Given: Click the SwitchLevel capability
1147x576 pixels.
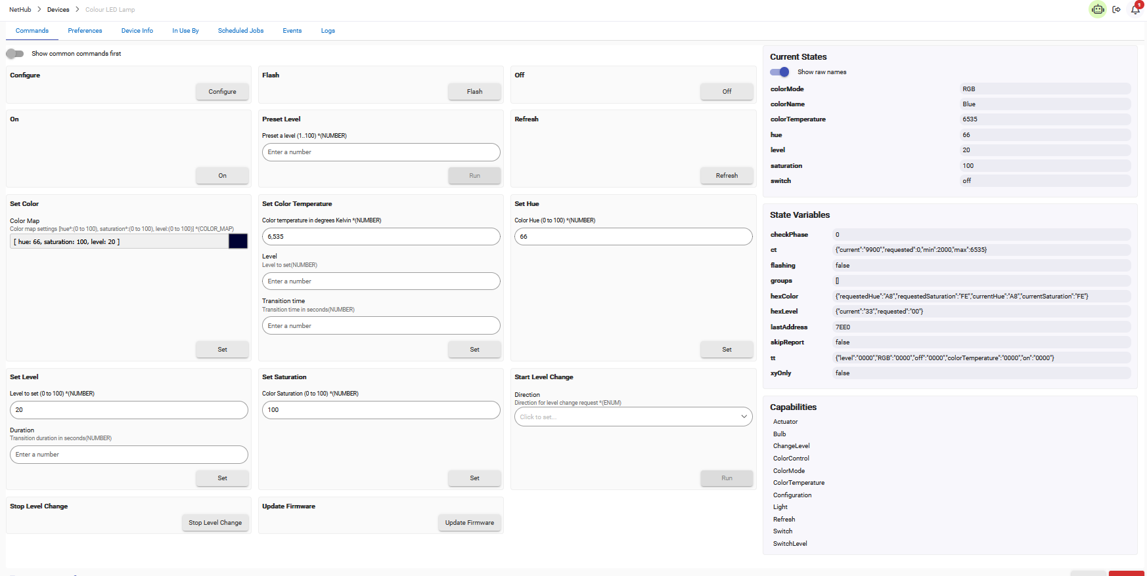Looking at the screenshot, I should (x=790, y=544).
